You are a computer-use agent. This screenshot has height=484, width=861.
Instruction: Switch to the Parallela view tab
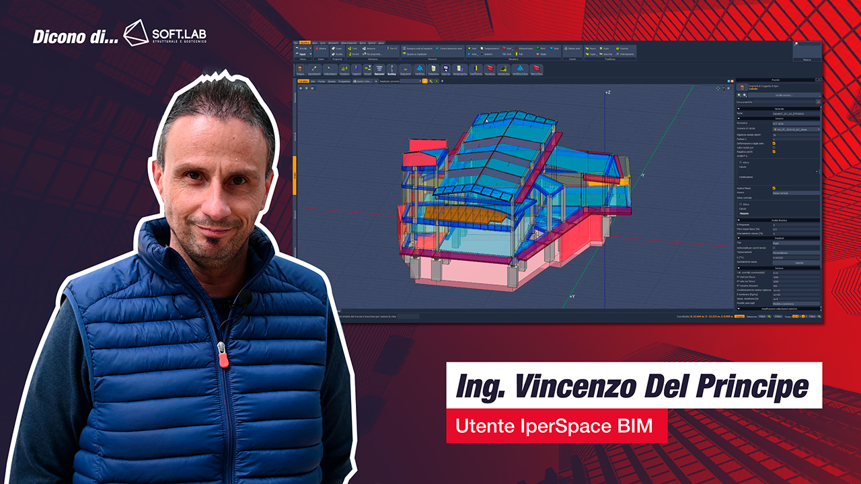click(x=303, y=81)
